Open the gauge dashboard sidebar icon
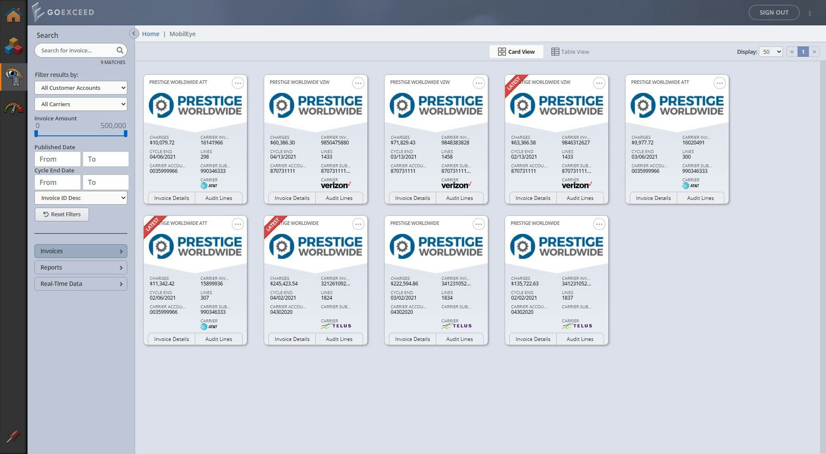This screenshot has height=454, width=826. (13, 107)
